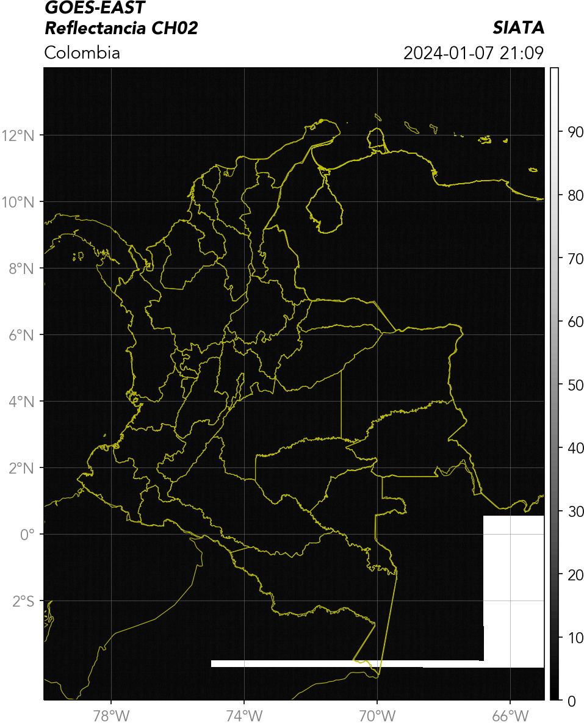Viewport: 584px width, 725px height.
Task: Click the colorbar value 80
Action: click(x=575, y=195)
